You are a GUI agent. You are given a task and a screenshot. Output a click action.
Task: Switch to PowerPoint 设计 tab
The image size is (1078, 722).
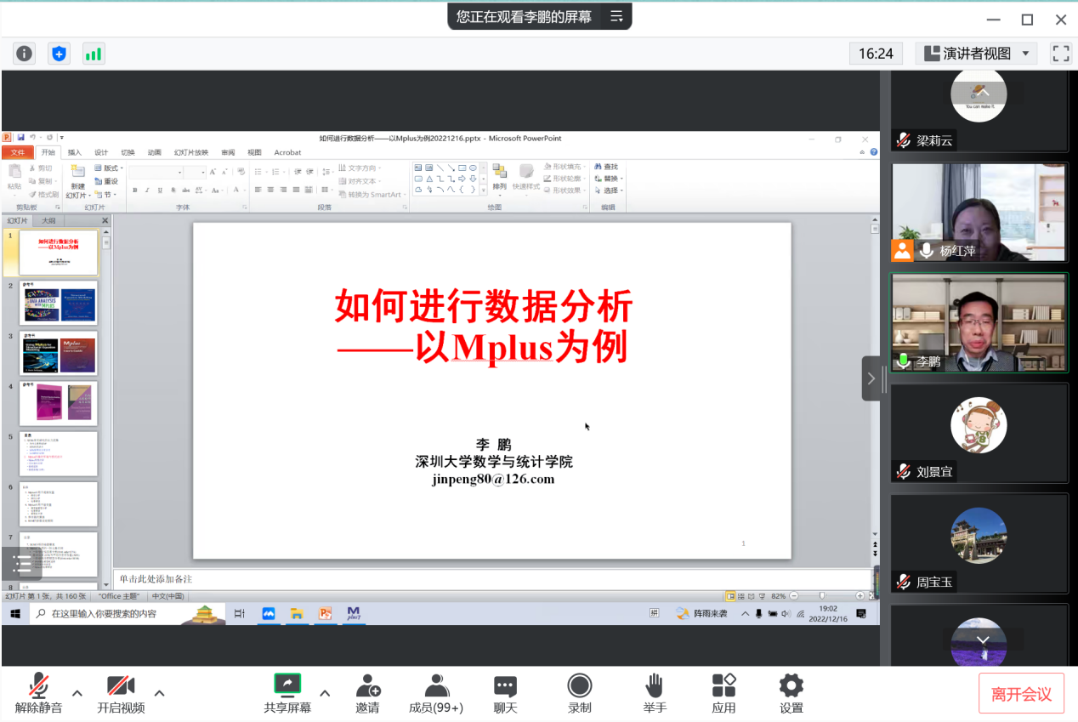pos(101,152)
